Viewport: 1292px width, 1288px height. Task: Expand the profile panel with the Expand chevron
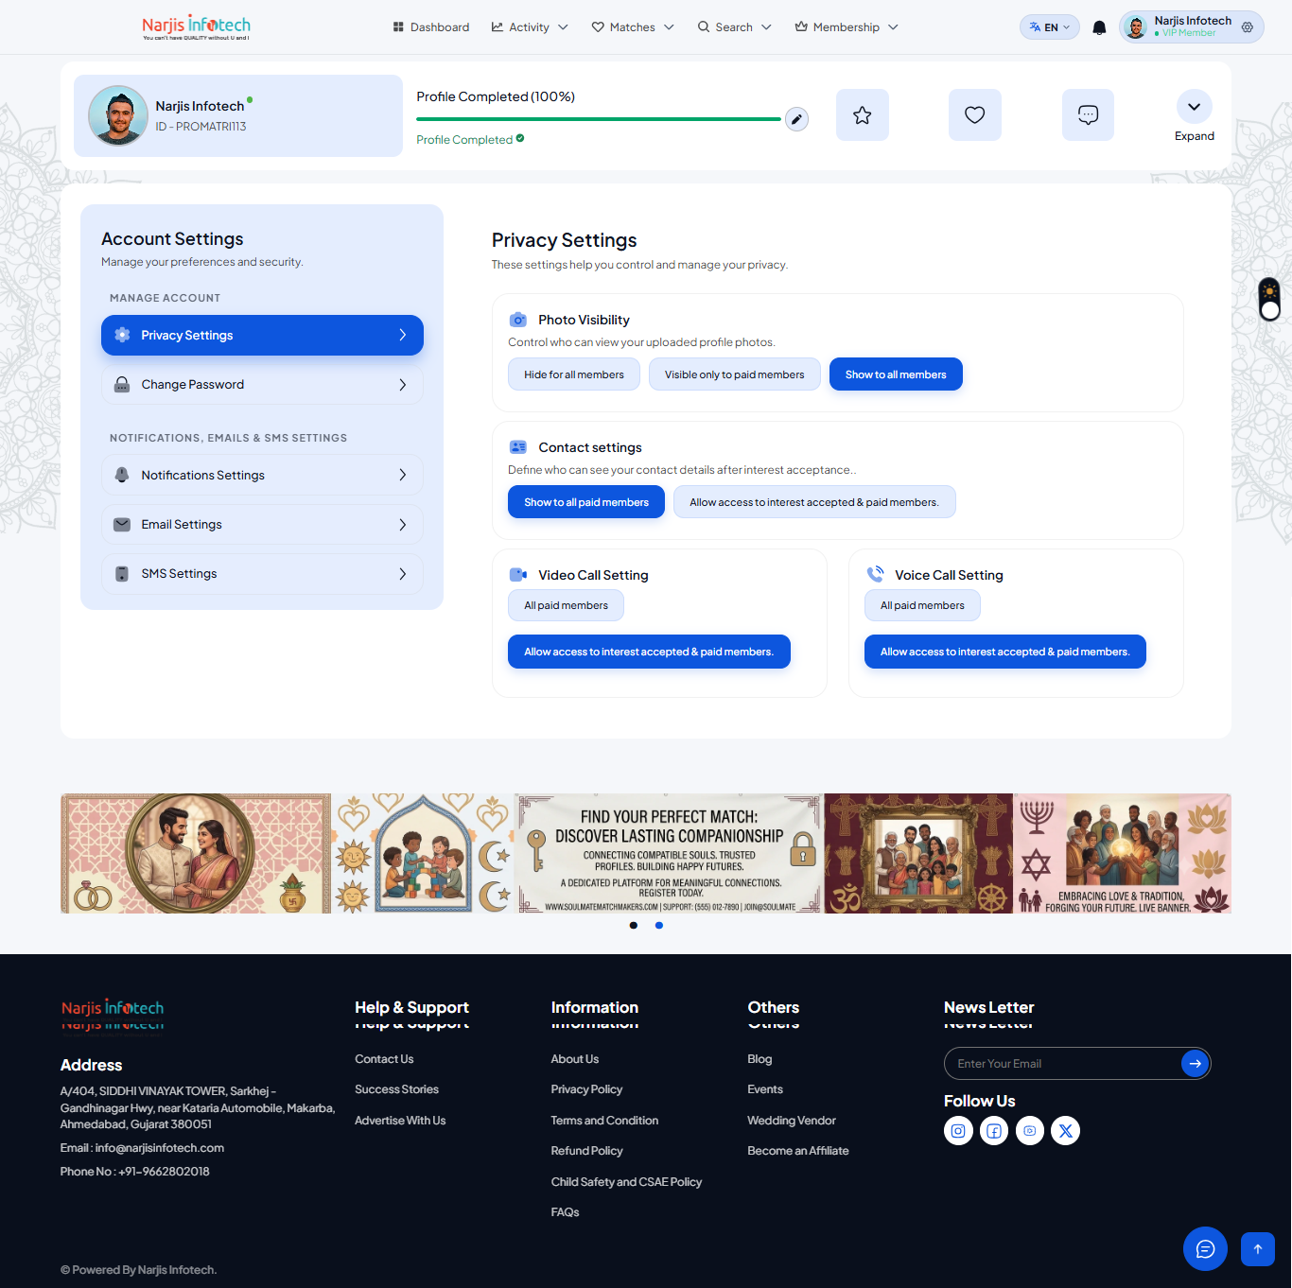[1195, 107]
